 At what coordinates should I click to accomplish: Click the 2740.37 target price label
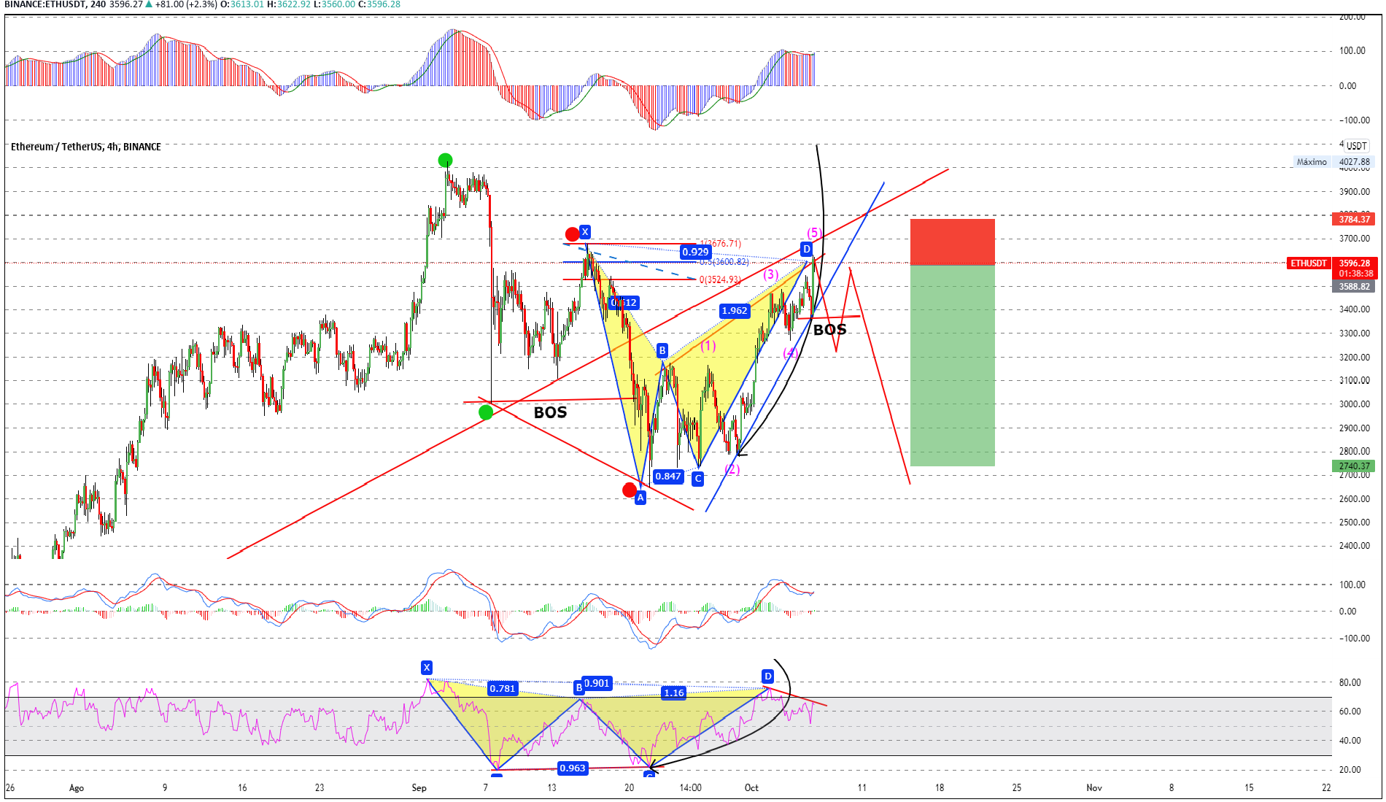(1354, 466)
